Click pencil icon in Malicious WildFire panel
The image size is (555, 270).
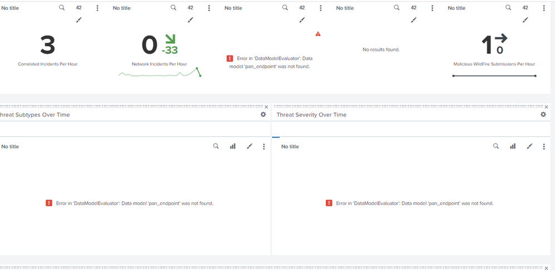coord(526,20)
